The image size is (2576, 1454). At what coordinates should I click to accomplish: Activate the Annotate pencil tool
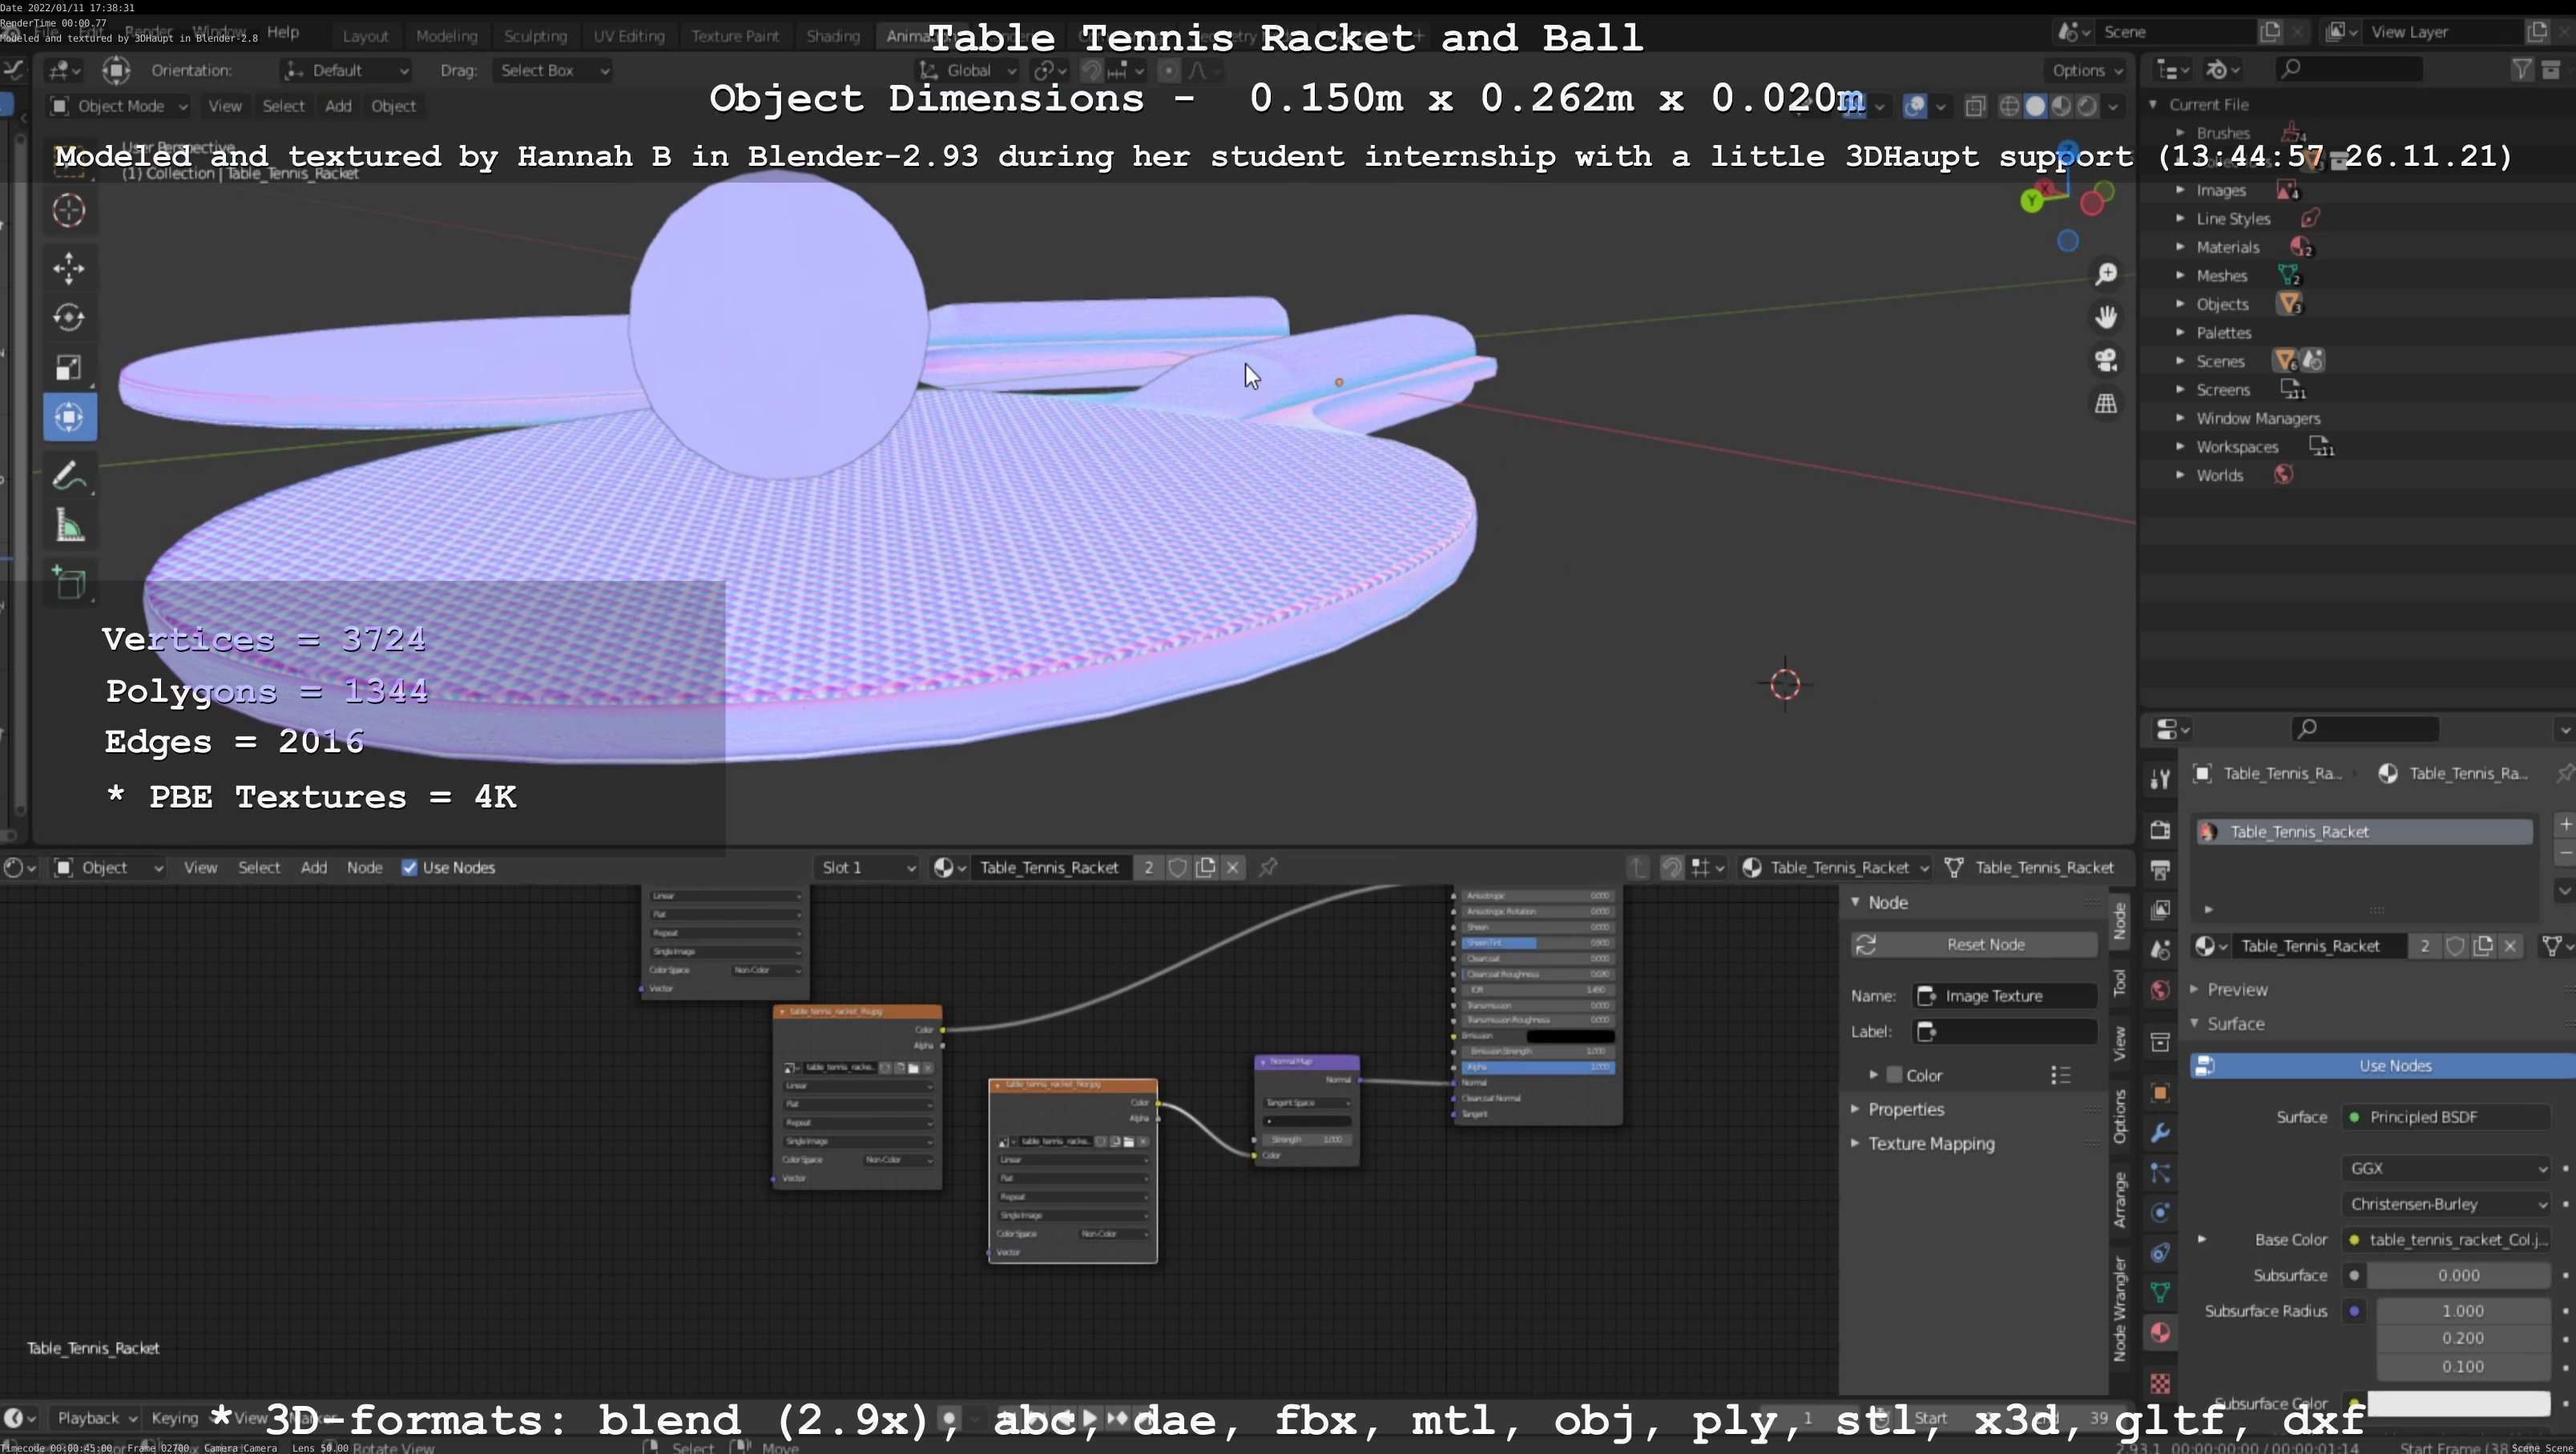[x=68, y=475]
